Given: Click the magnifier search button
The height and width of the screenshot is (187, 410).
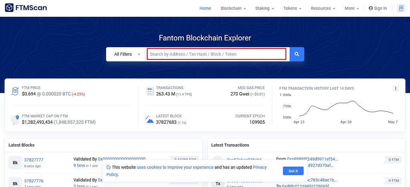Looking at the screenshot, I should tap(297, 54).
